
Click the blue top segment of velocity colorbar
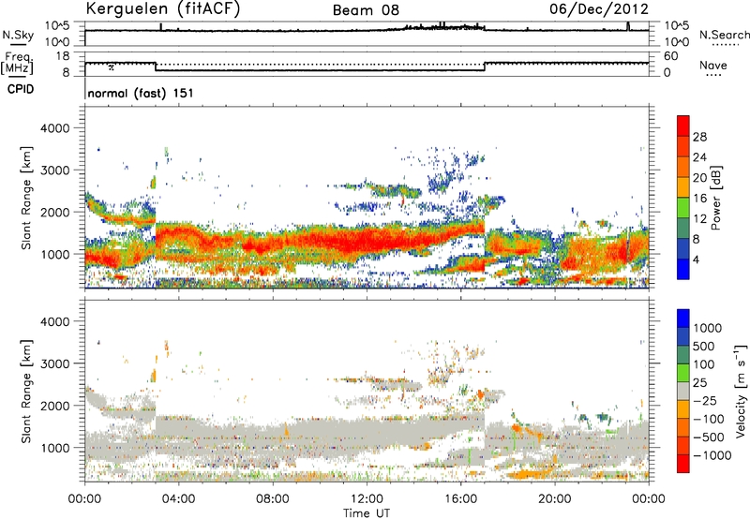point(683,319)
